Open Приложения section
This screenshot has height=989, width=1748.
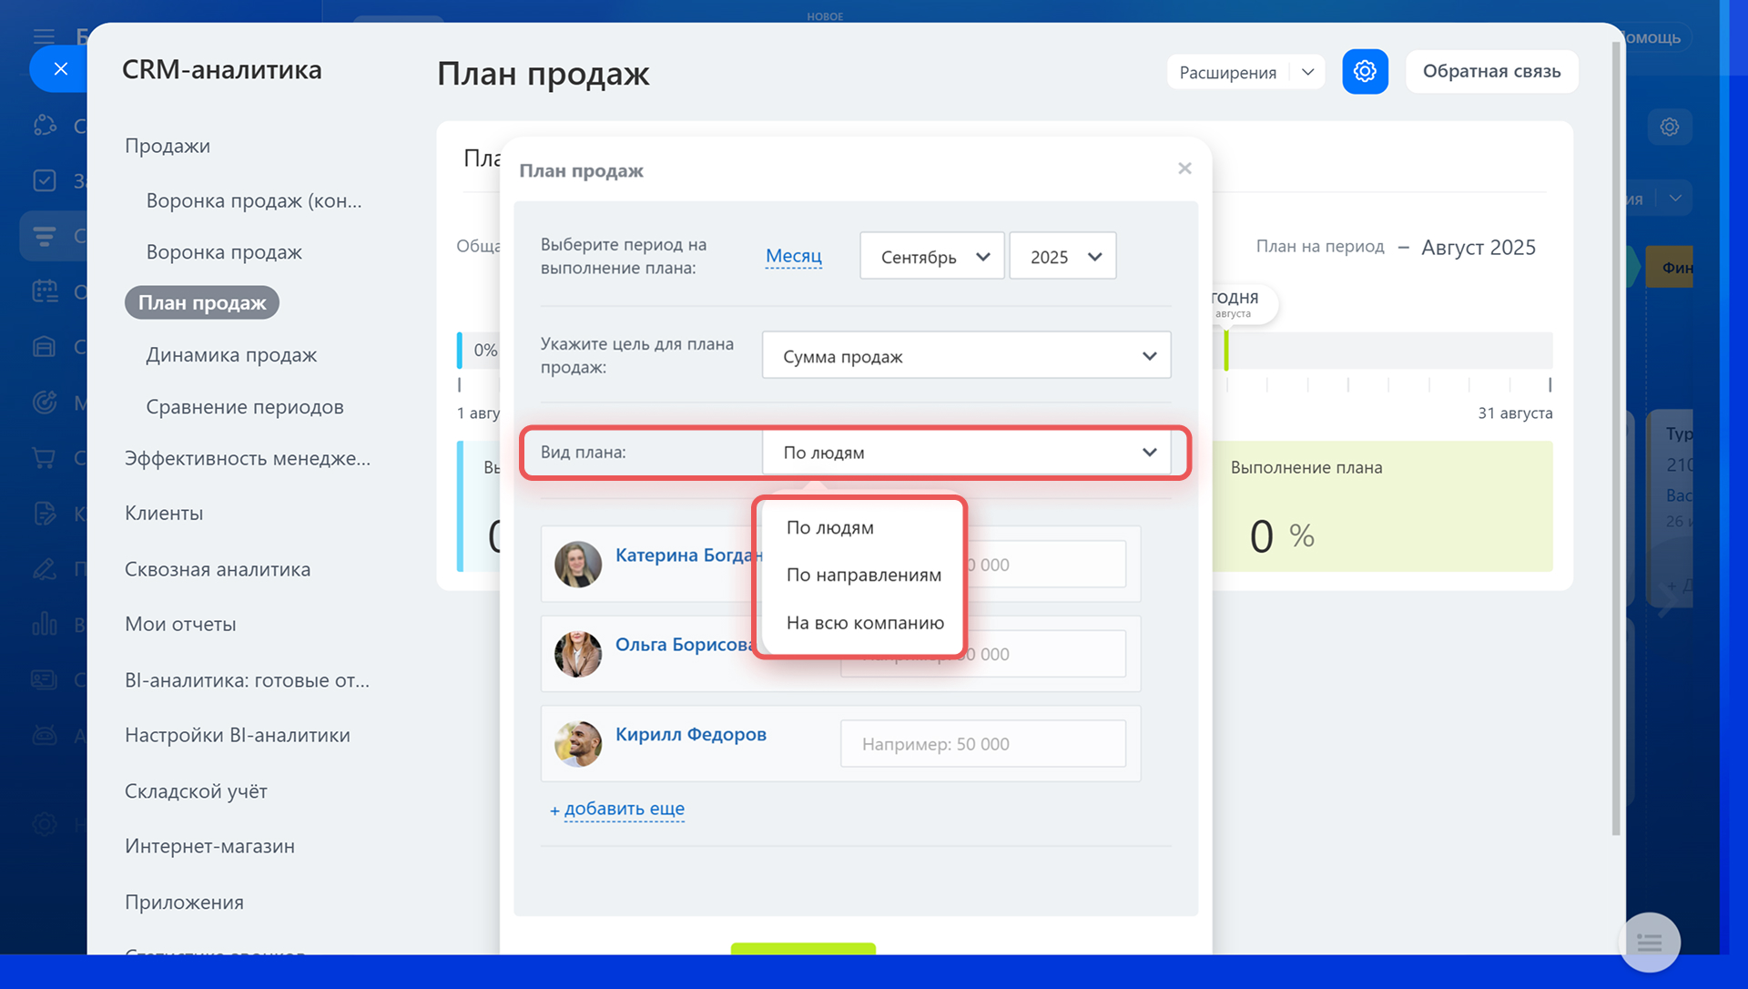[184, 902]
